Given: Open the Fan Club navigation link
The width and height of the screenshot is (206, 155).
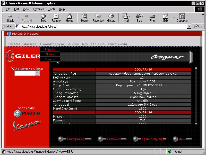Looking at the screenshot, I should pyautogui.click(x=98, y=44).
